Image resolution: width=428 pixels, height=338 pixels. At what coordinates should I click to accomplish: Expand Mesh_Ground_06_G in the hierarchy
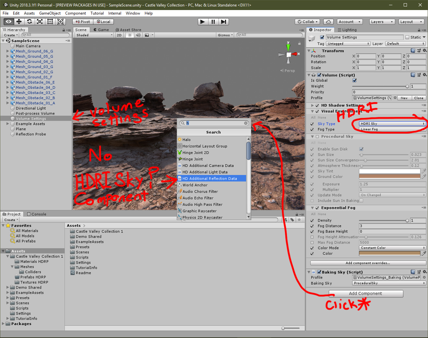click(x=8, y=51)
